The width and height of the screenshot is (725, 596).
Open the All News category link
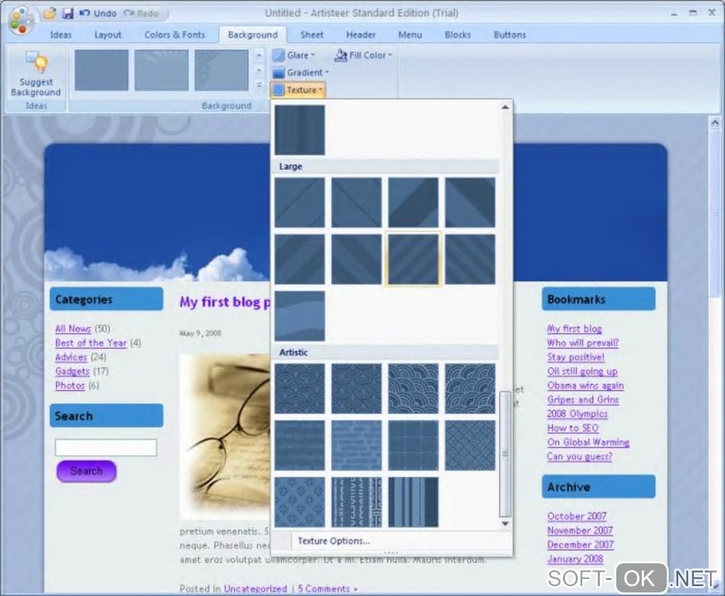pos(73,328)
